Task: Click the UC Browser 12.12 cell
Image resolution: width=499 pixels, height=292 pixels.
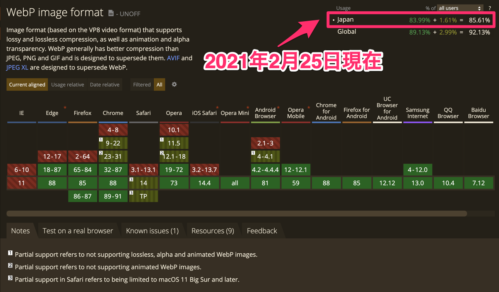Action: (387, 183)
